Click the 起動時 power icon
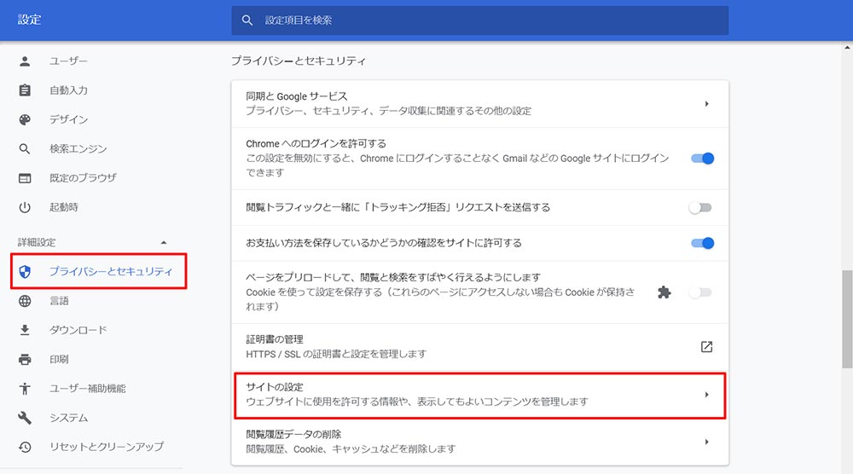 (25, 207)
